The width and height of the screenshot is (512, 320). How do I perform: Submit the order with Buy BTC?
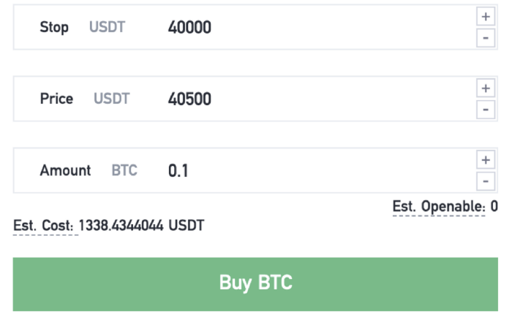click(x=255, y=284)
